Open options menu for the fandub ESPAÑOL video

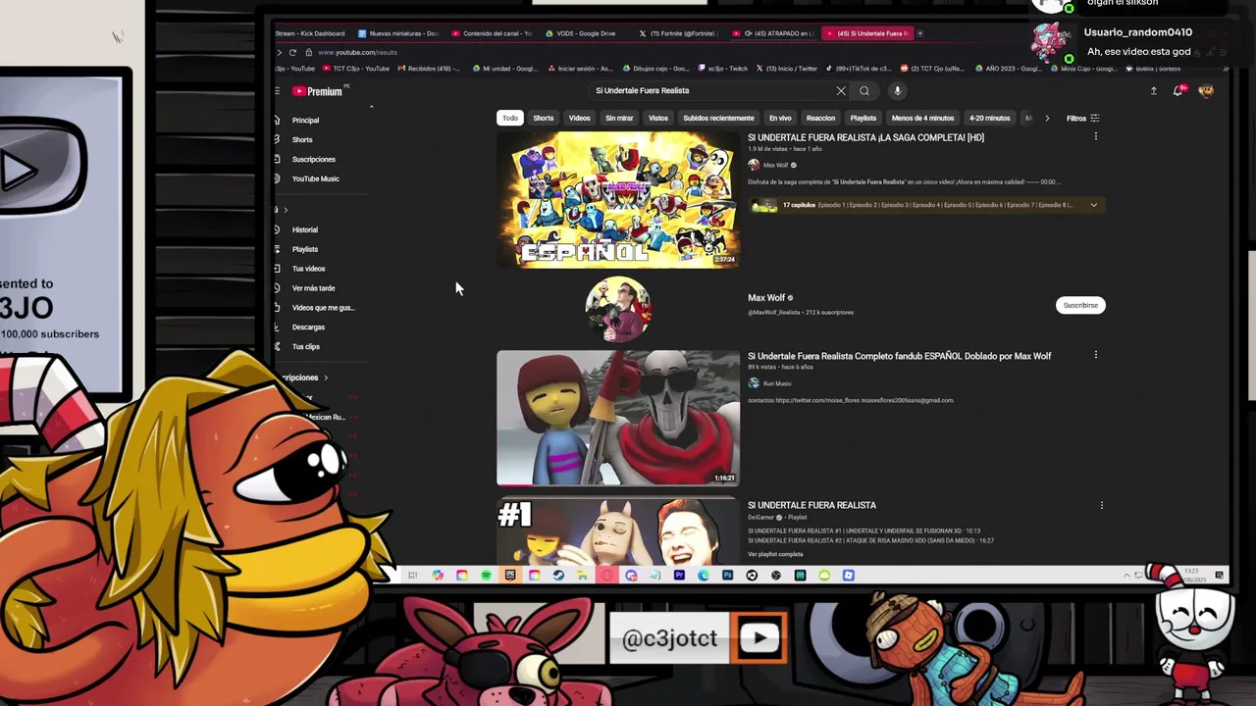click(1096, 355)
